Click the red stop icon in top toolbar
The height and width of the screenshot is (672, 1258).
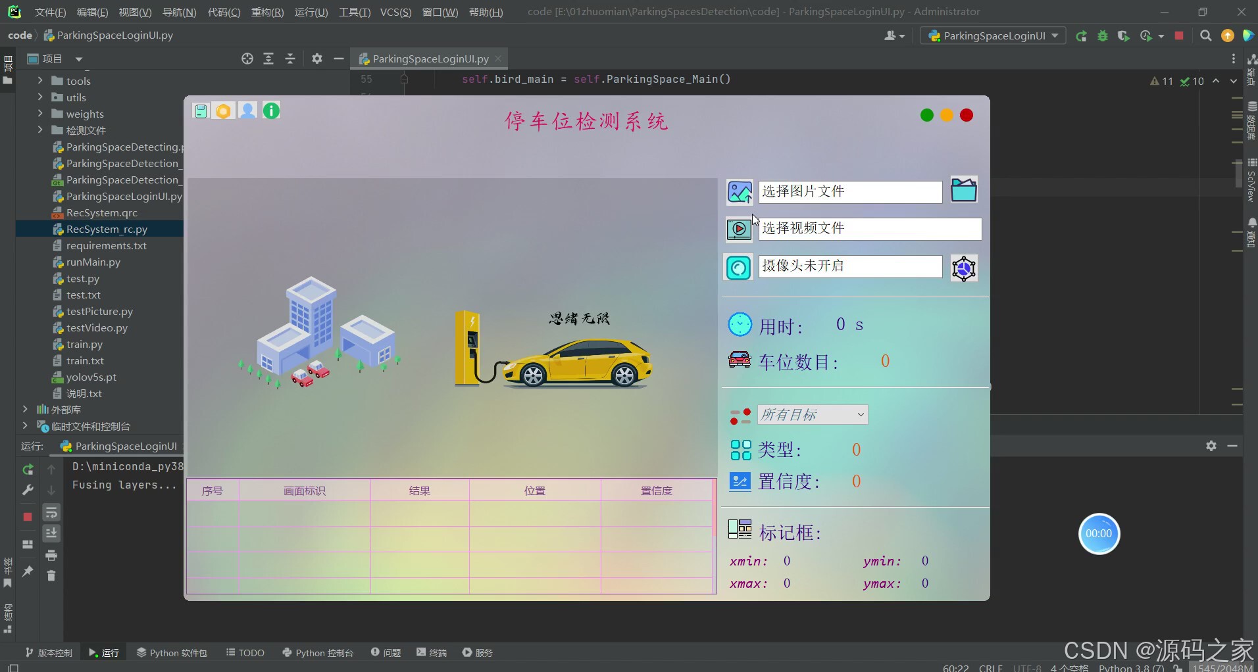[x=1179, y=36]
